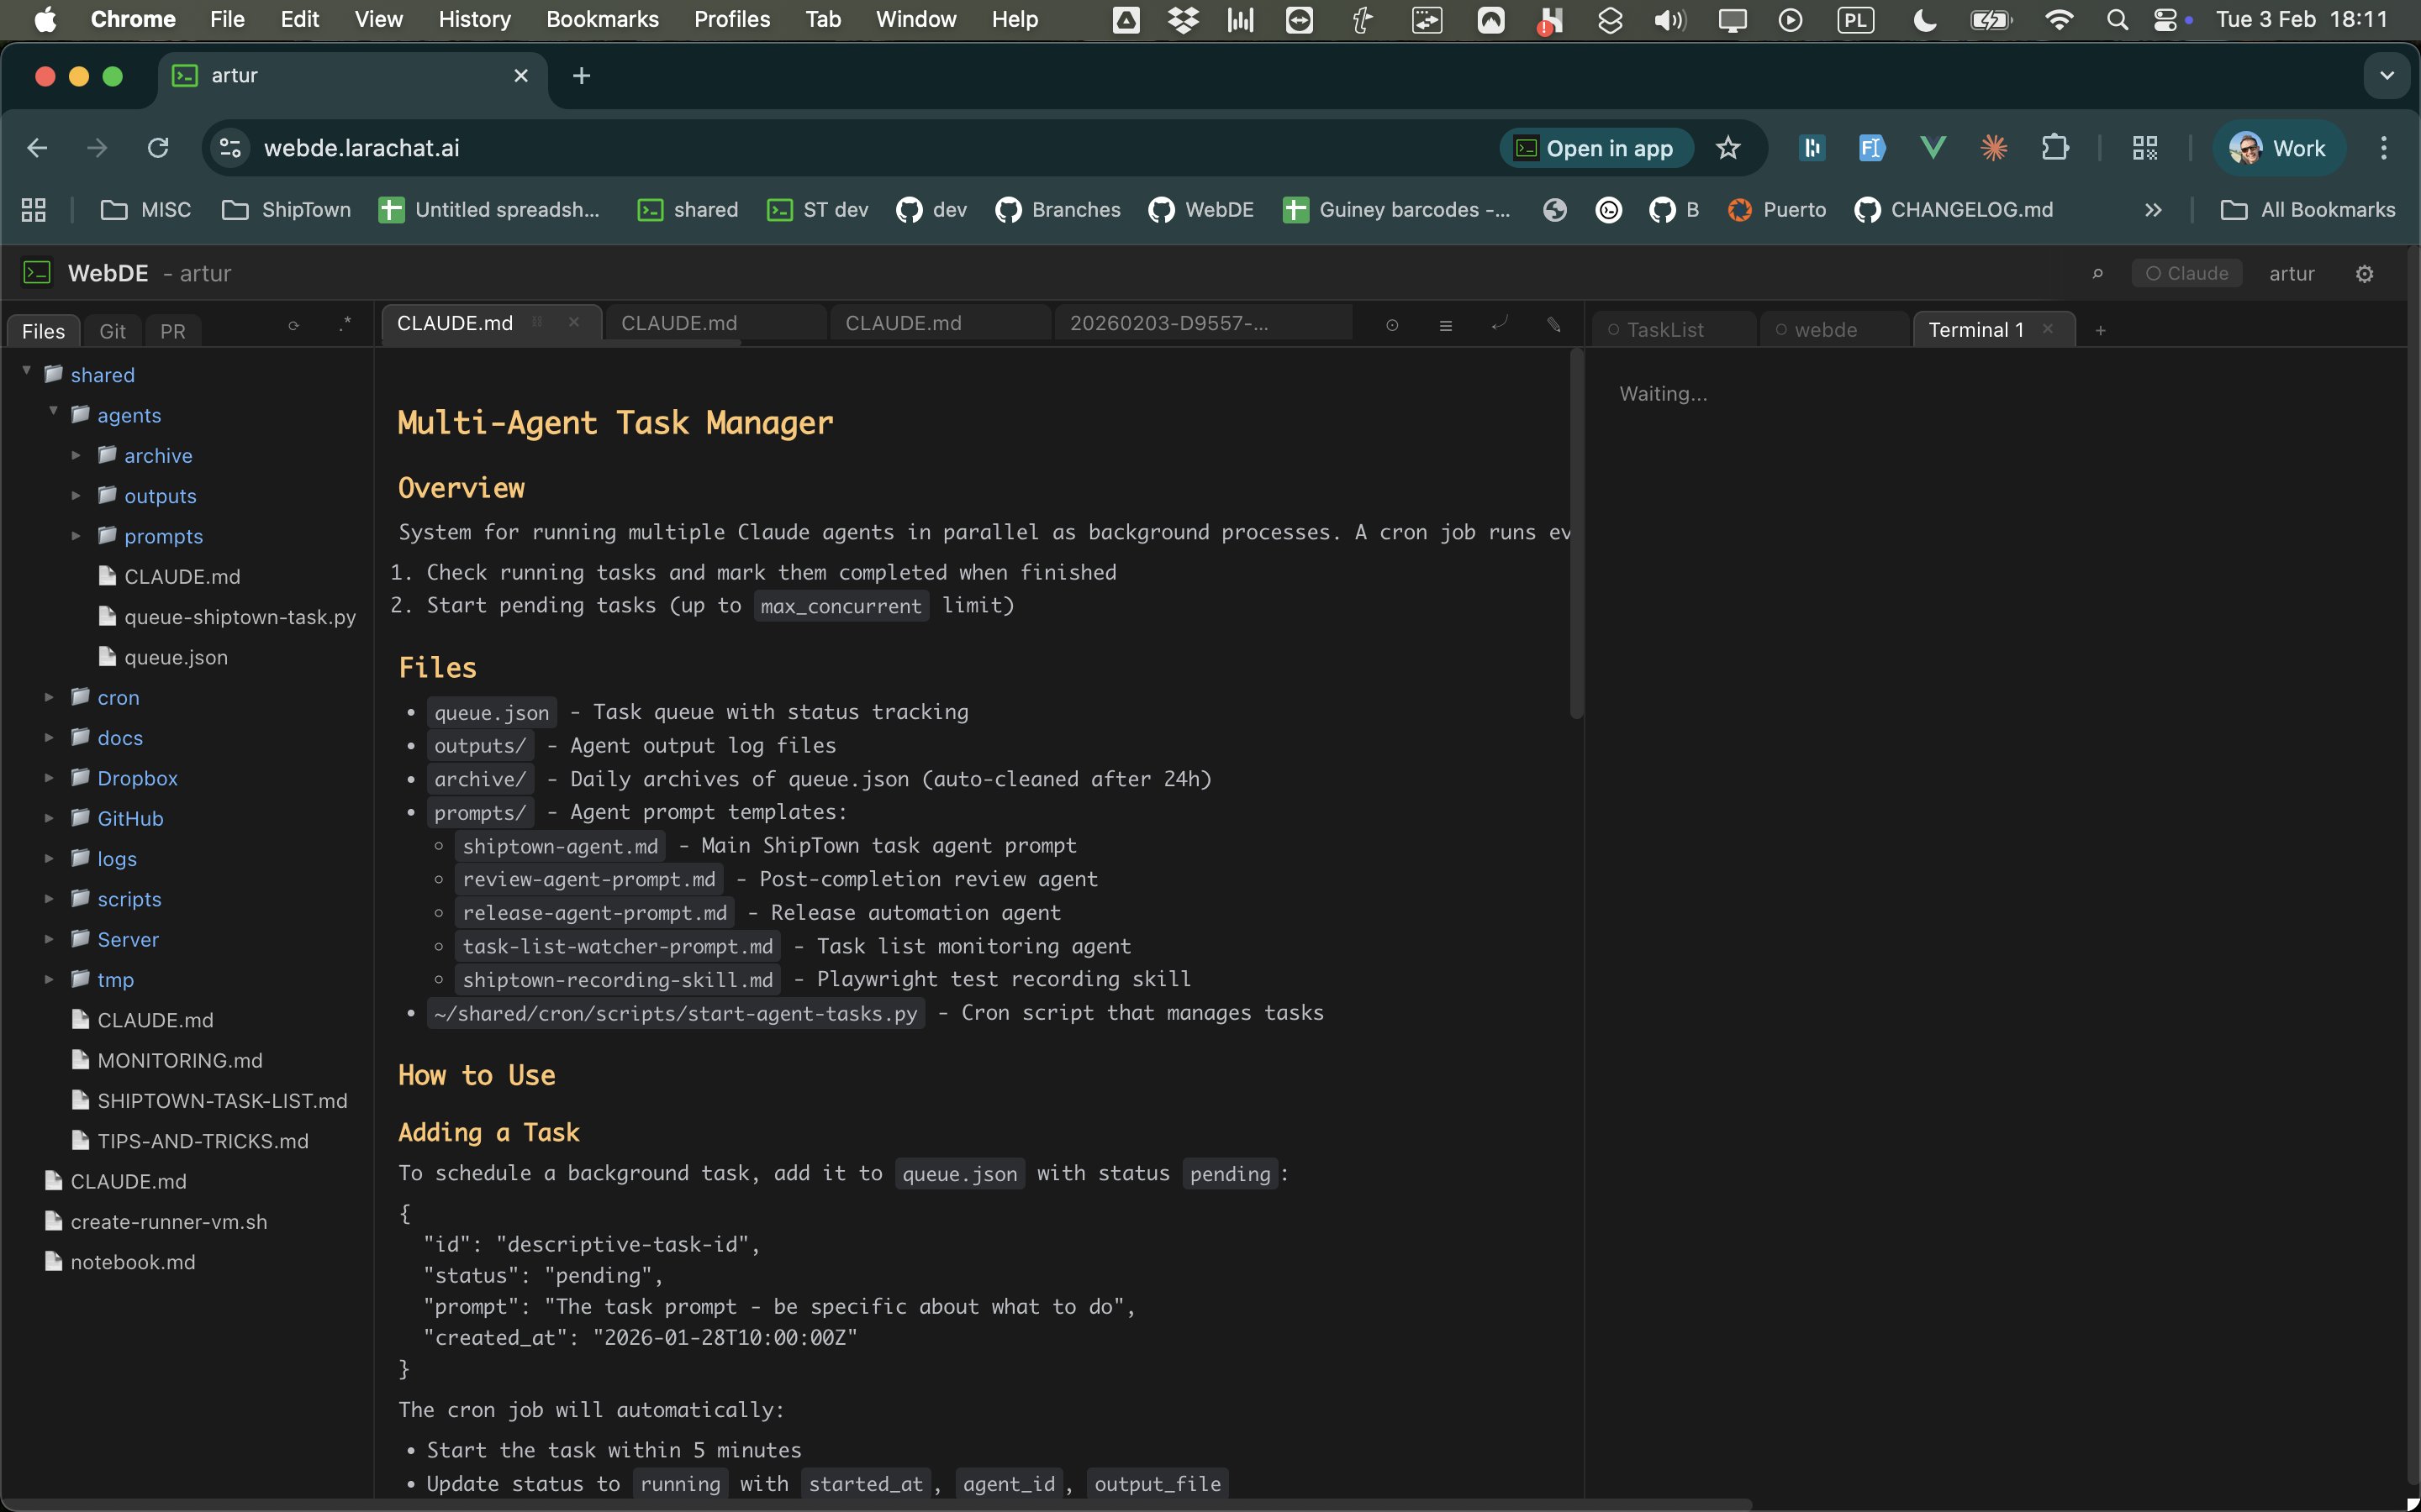
Task: Open SHIPTOWN-TASK-LIST.md file
Action: 222,1100
